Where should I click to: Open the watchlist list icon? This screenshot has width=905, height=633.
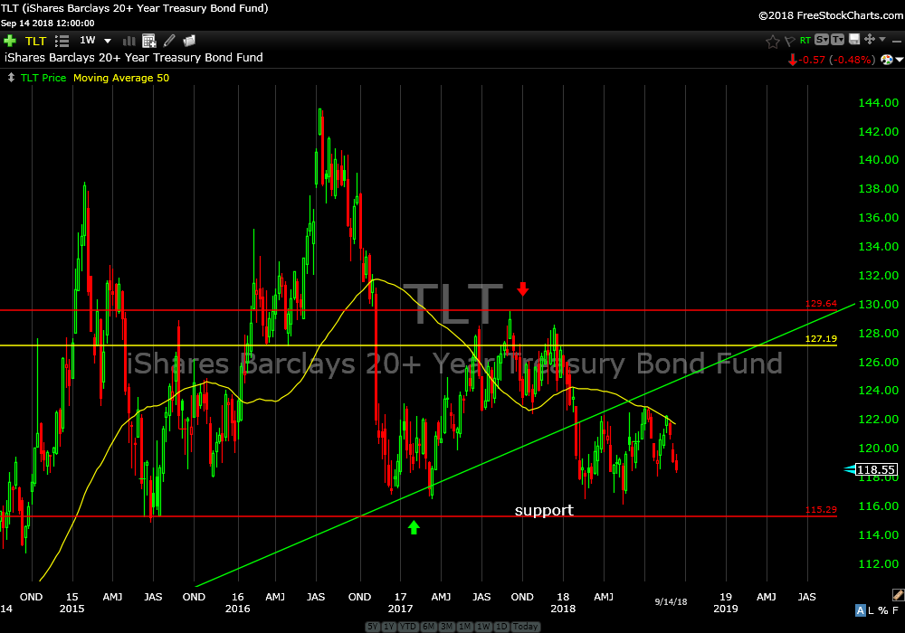coord(62,41)
